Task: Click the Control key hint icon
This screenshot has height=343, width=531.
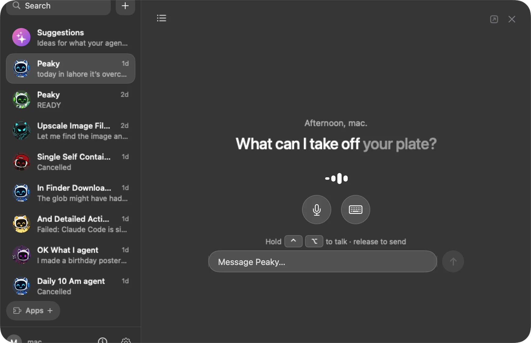Action: [x=294, y=241]
